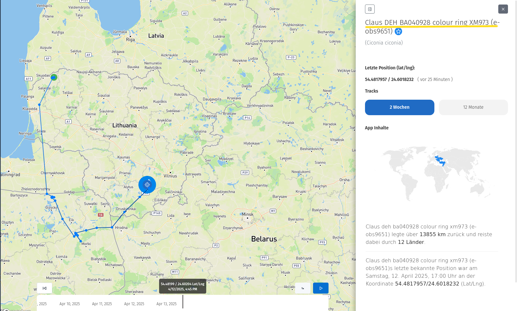Close the stork detail panel

click(503, 9)
